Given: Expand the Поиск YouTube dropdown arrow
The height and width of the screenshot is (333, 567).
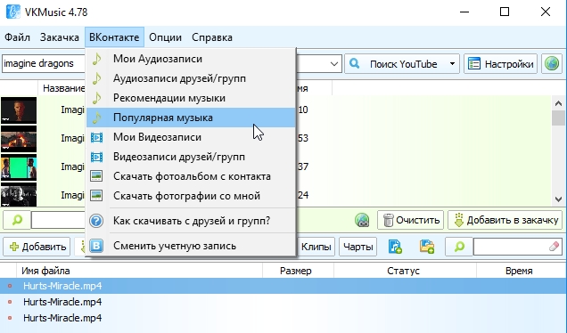Looking at the screenshot, I should 452,64.
